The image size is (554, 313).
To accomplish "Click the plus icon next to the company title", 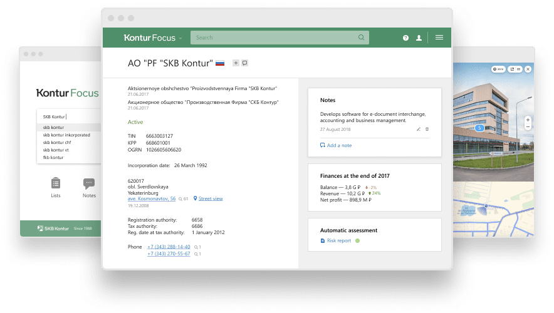I will pos(236,63).
